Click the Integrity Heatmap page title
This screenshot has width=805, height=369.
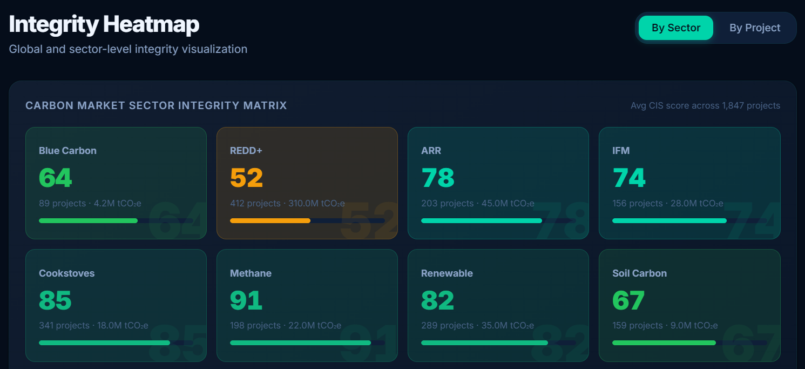[x=104, y=24]
